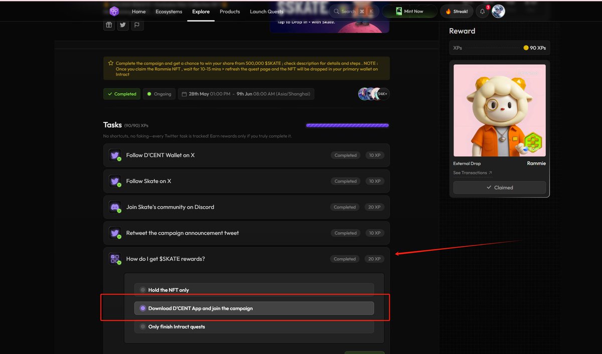Click the Completed badge on the Discord task
The height and width of the screenshot is (354, 602).
click(x=345, y=207)
